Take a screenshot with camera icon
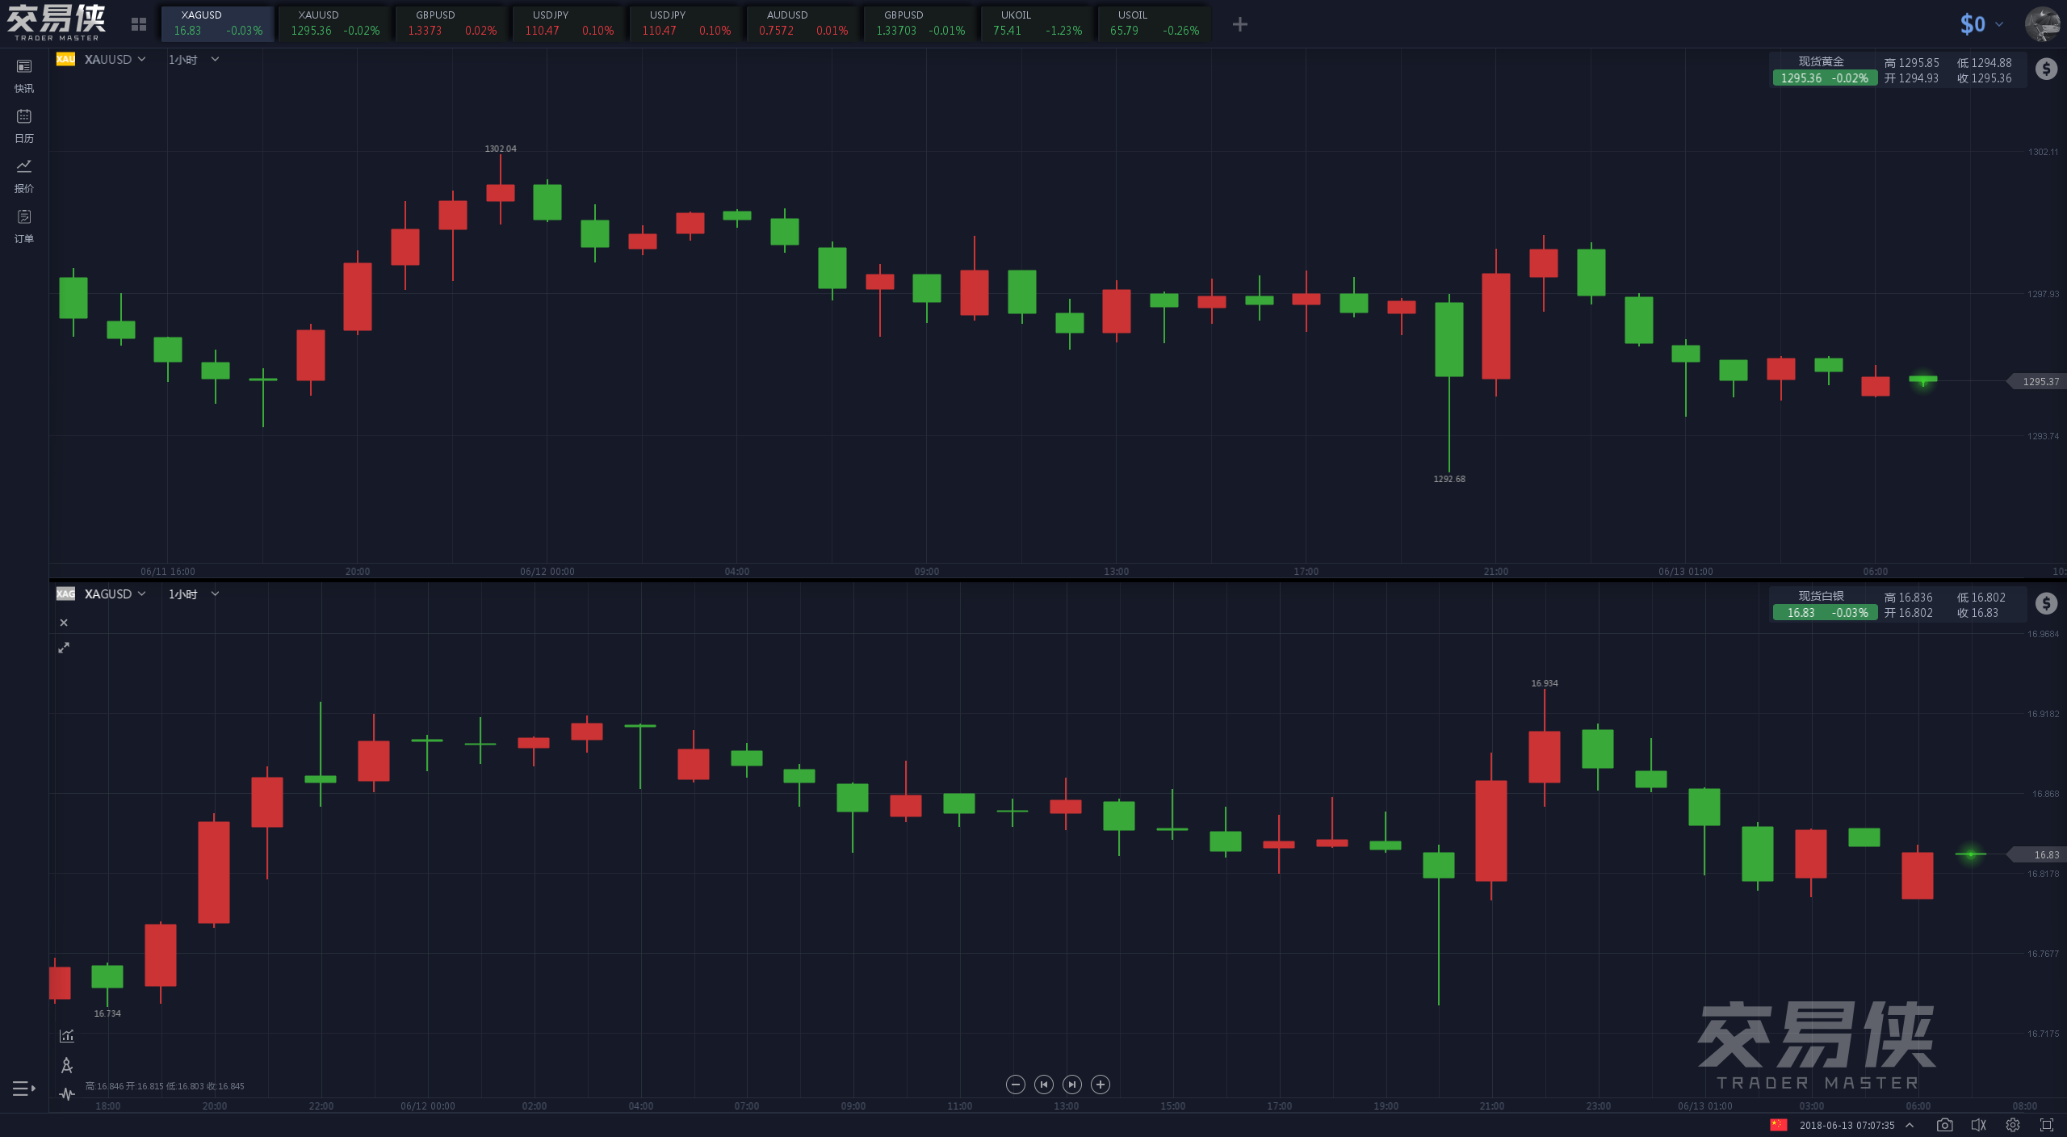2067x1137 pixels. [x=1945, y=1125]
